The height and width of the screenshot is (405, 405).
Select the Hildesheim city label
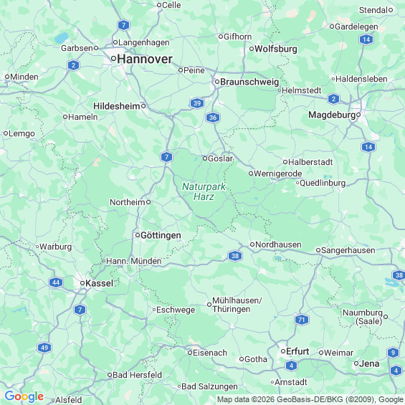pyautogui.click(x=117, y=106)
